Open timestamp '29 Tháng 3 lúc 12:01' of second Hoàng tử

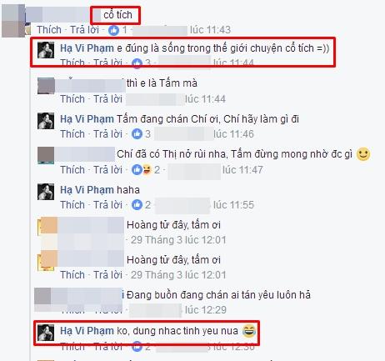pyautogui.click(x=178, y=275)
